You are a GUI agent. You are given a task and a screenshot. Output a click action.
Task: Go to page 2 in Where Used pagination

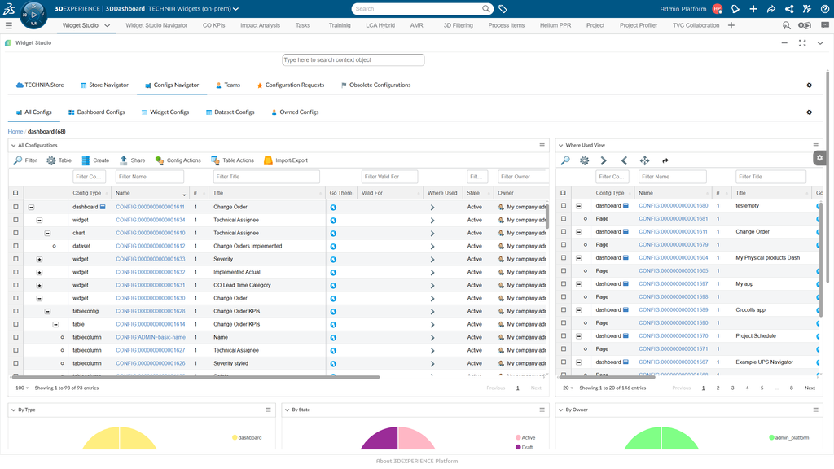click(x=718, y=388)
